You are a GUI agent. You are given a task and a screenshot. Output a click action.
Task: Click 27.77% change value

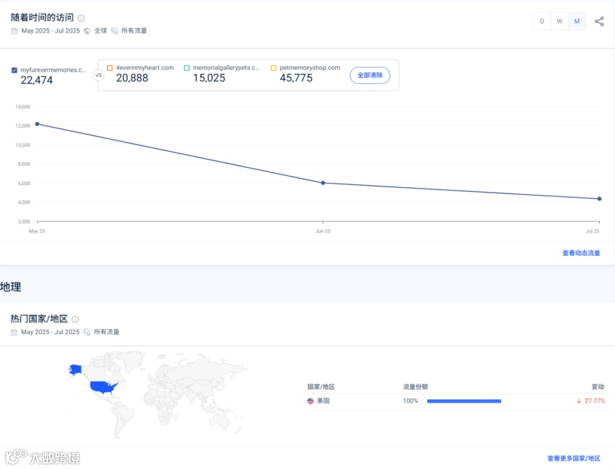(x=594, y=401)
